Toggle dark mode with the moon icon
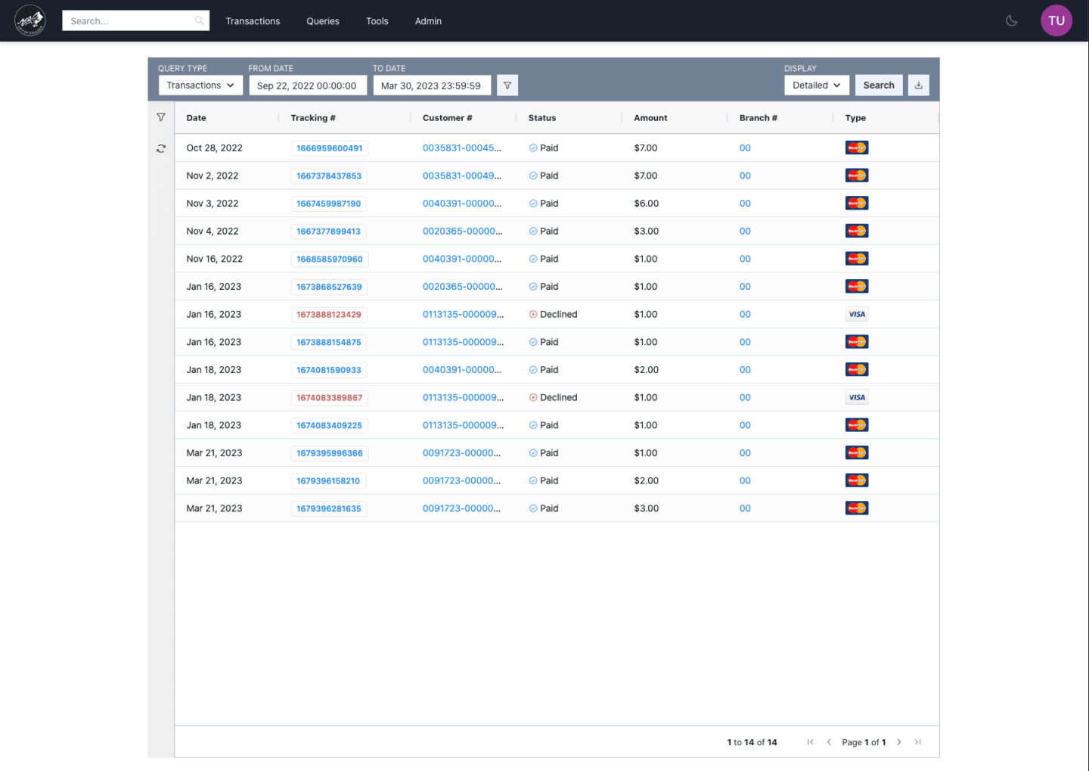This screenshot has width=1089, height=771. tap(1011, 20)
